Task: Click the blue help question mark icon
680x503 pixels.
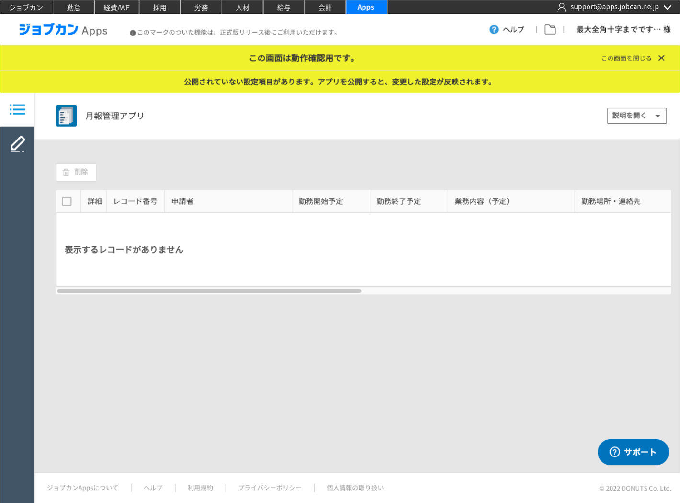Action: 494,30
